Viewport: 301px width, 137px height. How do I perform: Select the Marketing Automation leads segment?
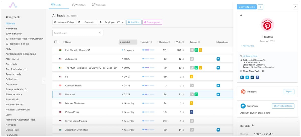click(x=20, y=120)
